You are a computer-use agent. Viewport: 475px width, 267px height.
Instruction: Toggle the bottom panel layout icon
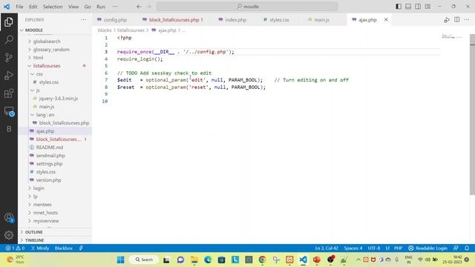(408, 7)
